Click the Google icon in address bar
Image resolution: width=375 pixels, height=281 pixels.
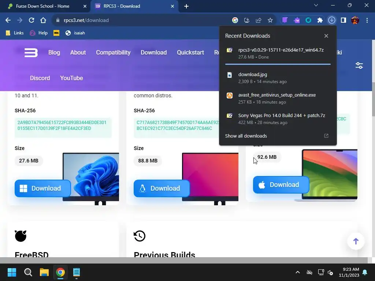[x=235, y=20]
